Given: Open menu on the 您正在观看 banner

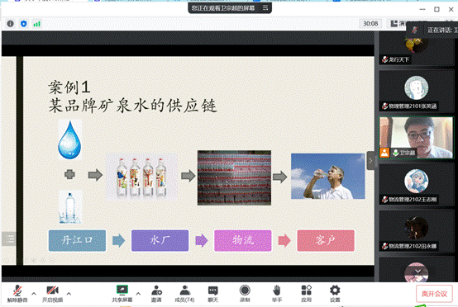Looking at the screenshot, I should [x=265, y=8].
